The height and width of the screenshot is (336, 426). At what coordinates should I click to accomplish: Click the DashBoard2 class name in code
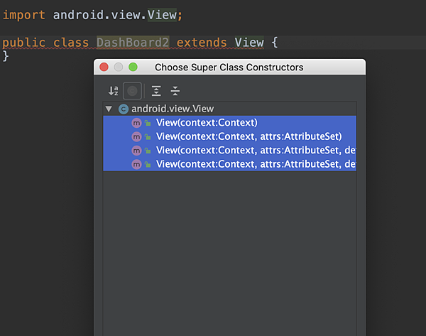point(133,43)
